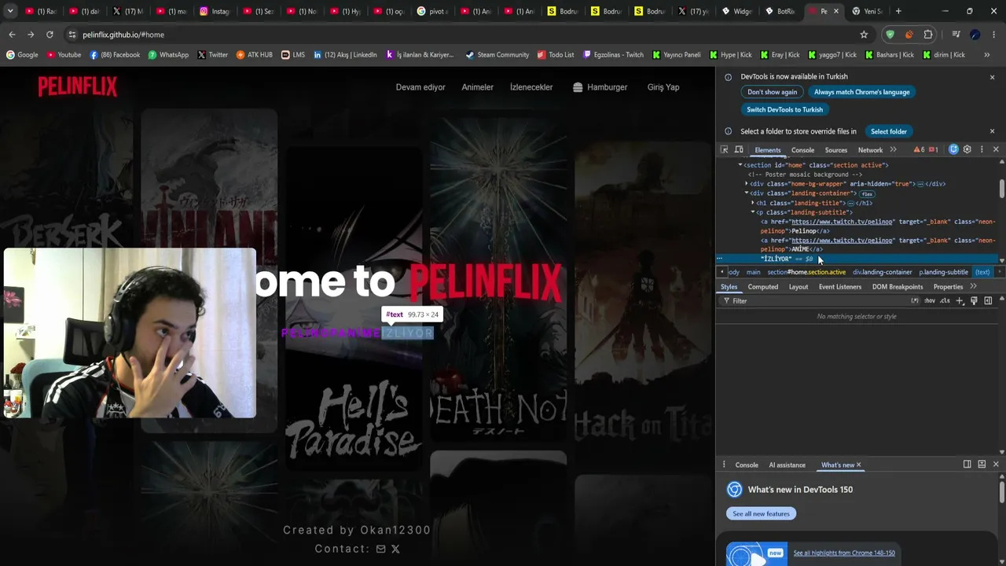This screenshot has height=566, width=1006.
Task: Focus the Styles filter input
Action: (817, 301)
